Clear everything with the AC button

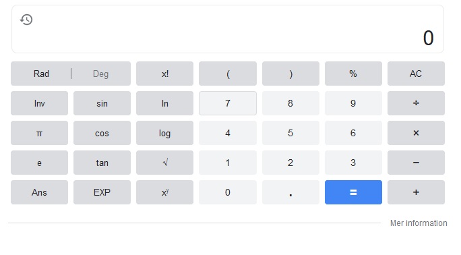(x=416, y=74)
